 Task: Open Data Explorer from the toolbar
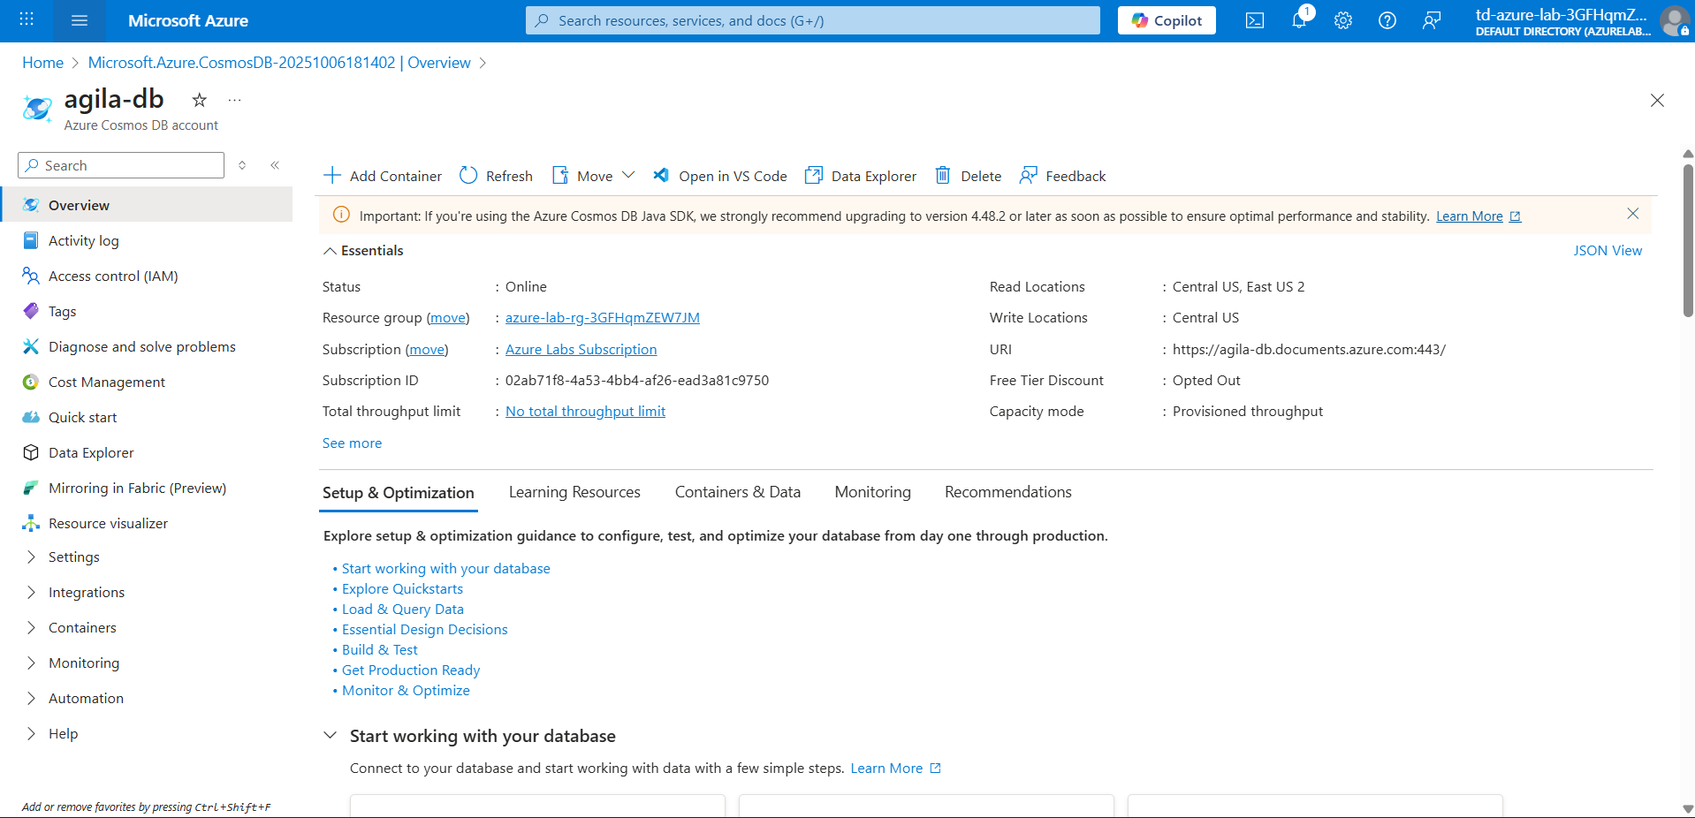861,176
